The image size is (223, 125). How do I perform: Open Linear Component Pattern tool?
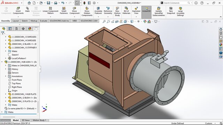(x=51, y=10)
